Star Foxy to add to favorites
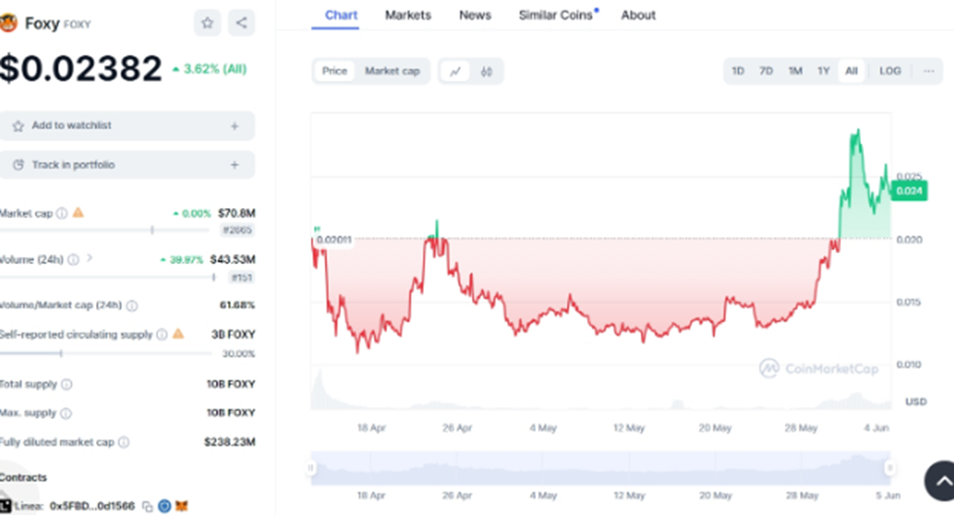 tap(207, 23)
